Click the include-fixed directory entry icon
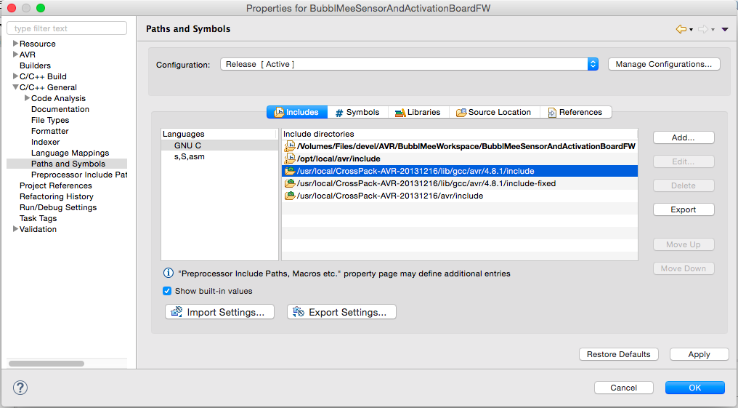The image size is (738, 408). click(x=289, y=183)
